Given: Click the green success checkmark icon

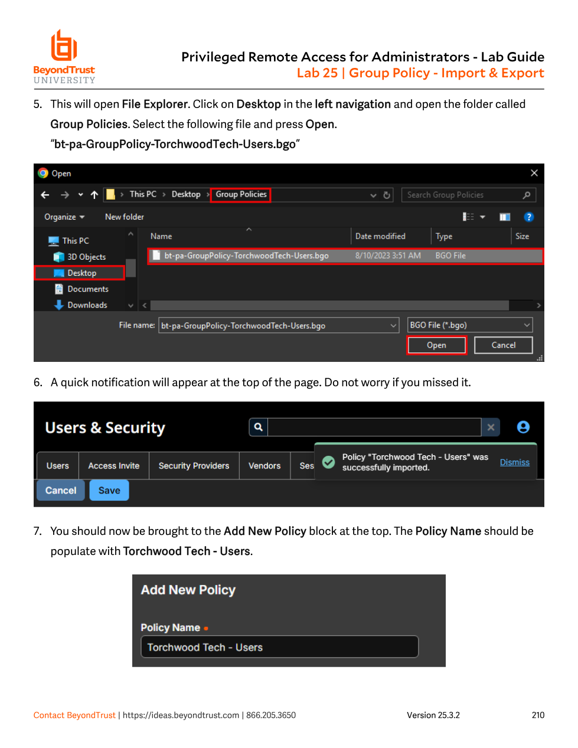Looking at the screenshot, I should pyautogui.click(x=329, y=462).
